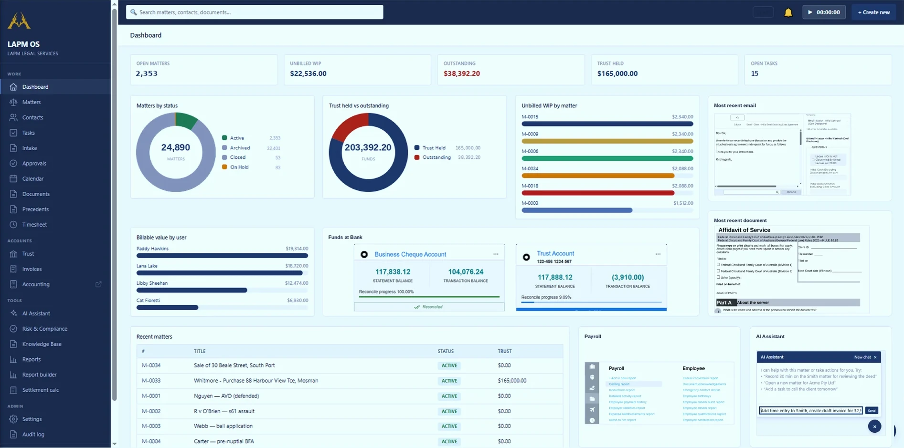Click the AI Assistant sparkle icon

coord(13,313)
